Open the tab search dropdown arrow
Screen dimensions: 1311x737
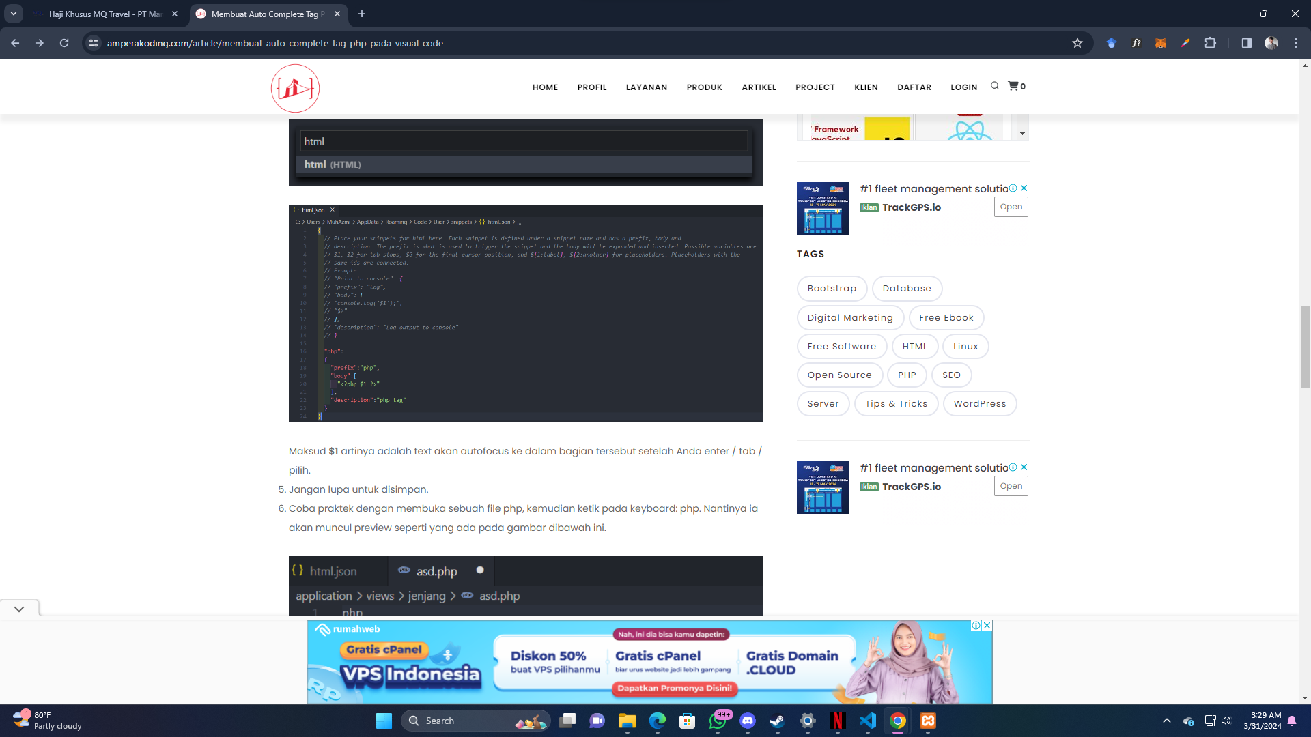pos(13,14)
